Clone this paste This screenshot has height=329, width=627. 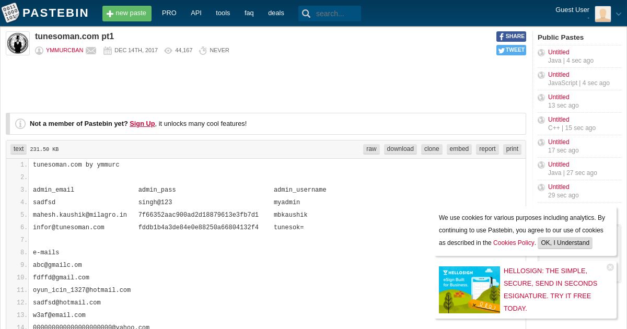pos(432,149)
